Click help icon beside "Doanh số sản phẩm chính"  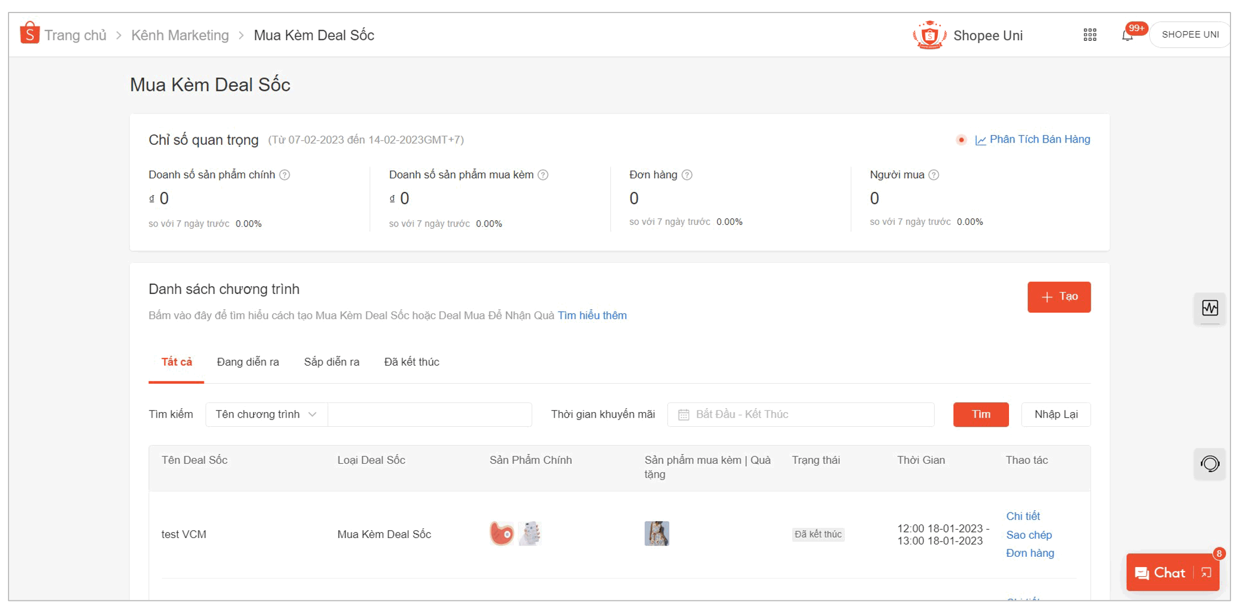283,175
